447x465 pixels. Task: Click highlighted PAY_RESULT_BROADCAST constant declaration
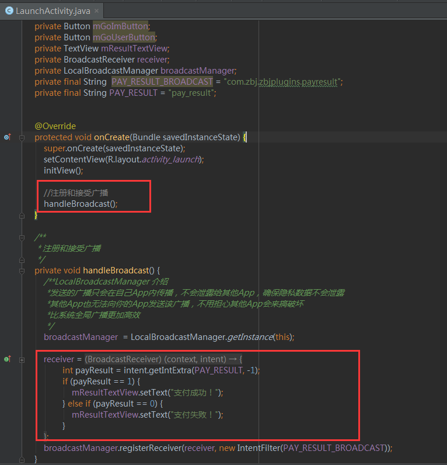(162, 82)
